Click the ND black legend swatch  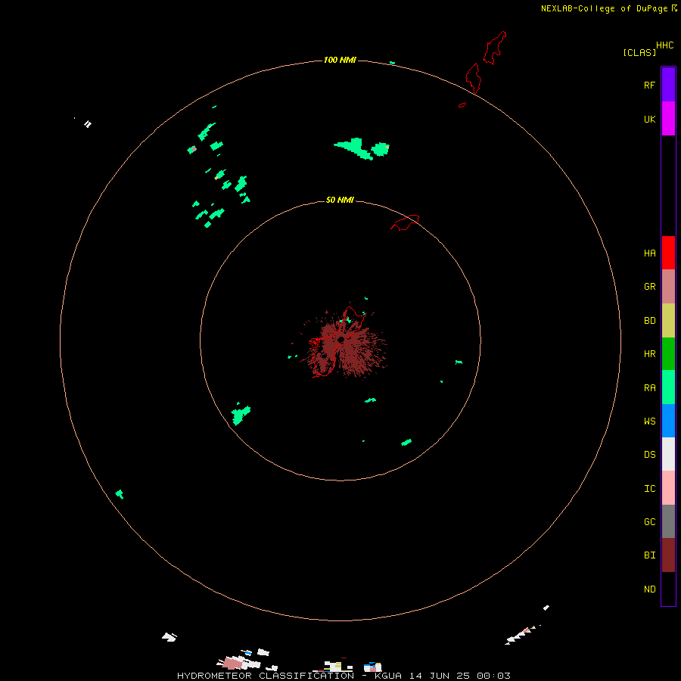click(x=668, y=589)
